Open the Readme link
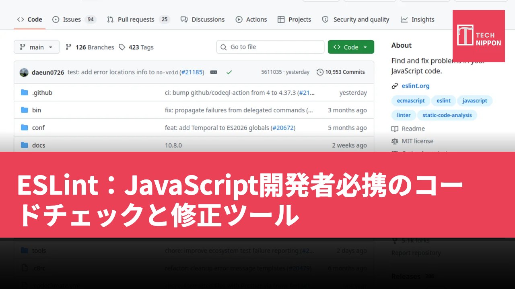 click(x=413, y=128)
